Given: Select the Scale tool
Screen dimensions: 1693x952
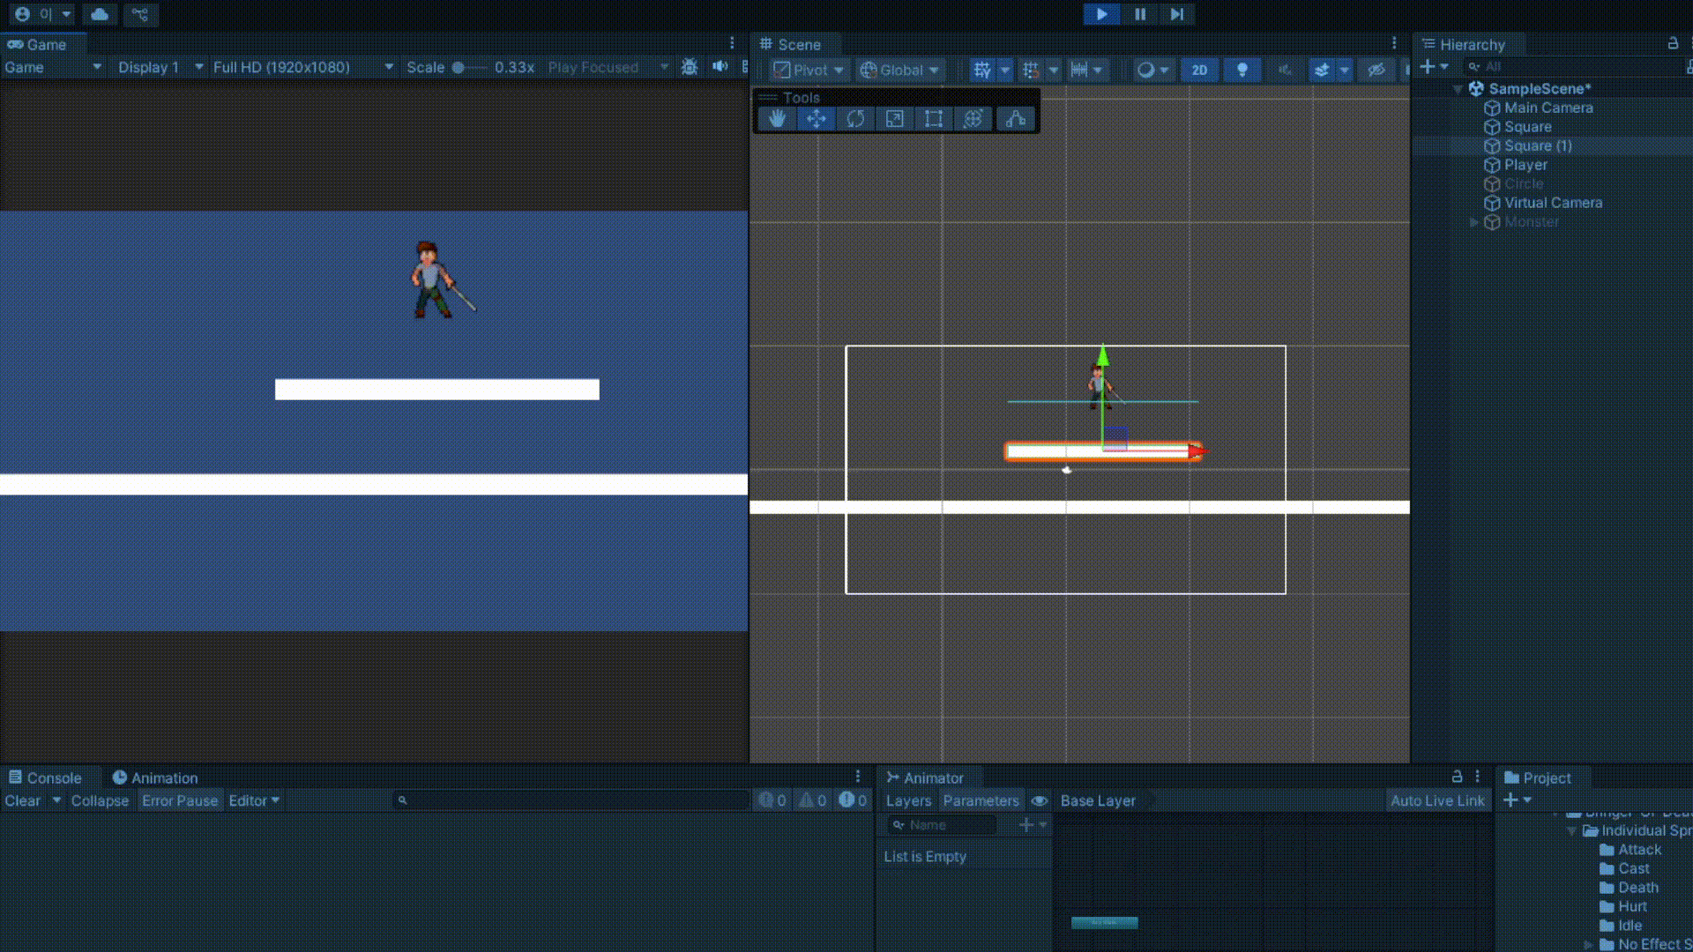Looking at the screenshot, I should point(894,119).
